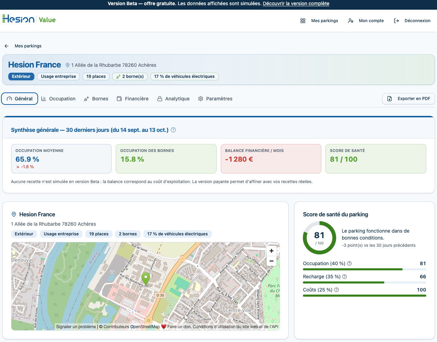Click the Coûts score progress bar
437x342 pixels.
[x=365, y=296]
